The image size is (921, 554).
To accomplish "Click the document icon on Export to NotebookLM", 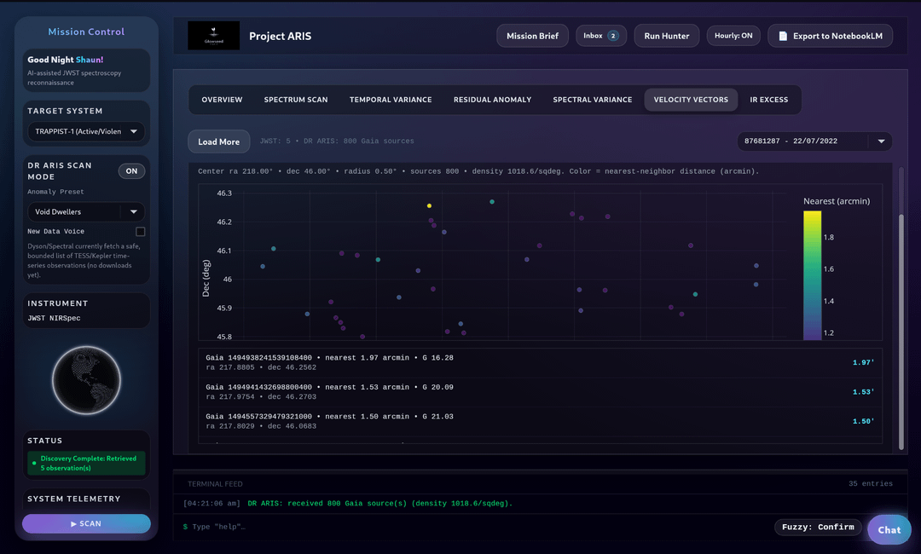I will pyautogui.click(x=783, y=36).
